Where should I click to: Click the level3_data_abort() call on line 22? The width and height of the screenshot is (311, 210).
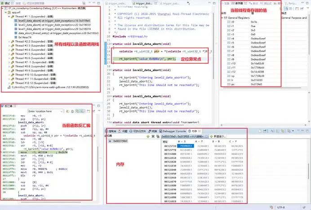[136, 81]
